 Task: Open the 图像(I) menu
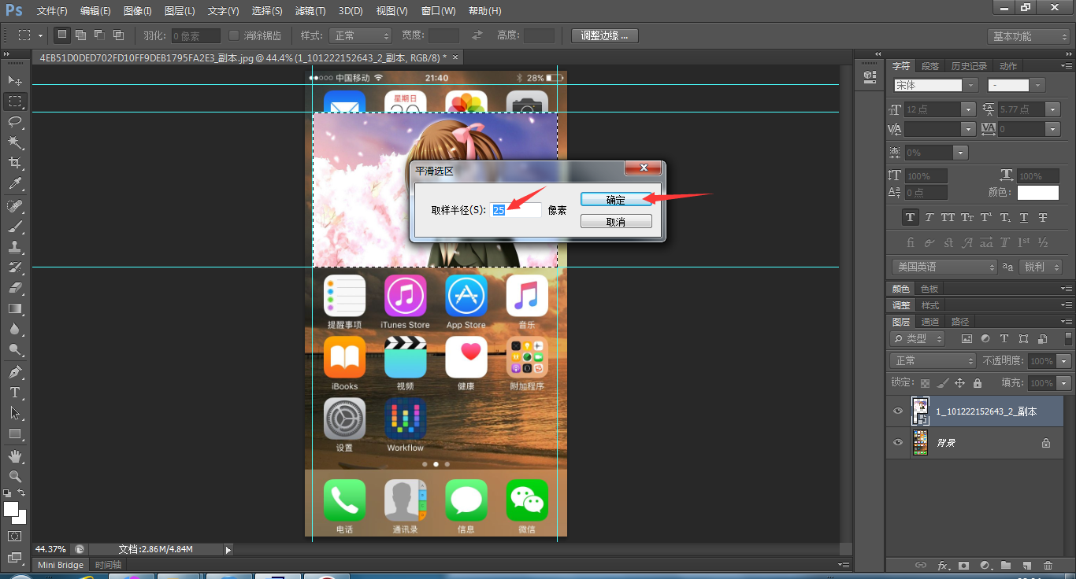coord(138,11)
